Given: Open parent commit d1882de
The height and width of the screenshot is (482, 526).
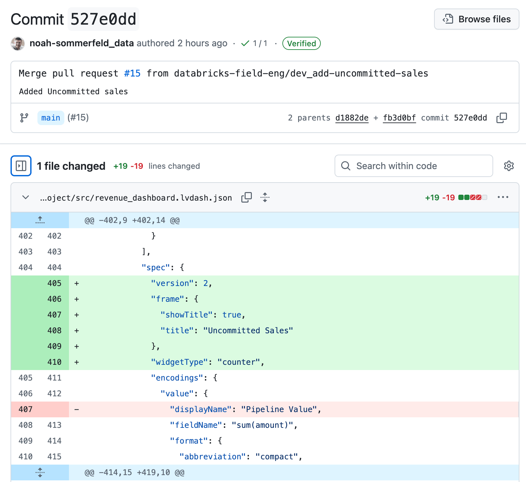Looking at the screenshot, I should (x=352, y=118).
